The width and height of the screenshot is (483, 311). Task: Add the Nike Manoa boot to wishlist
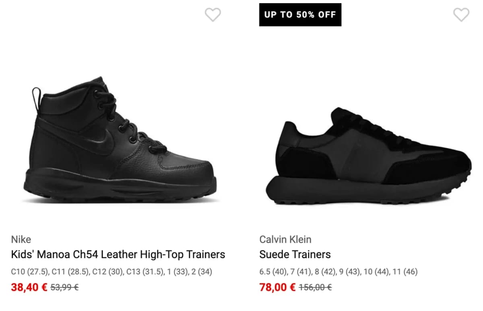(x=213, y=15)
